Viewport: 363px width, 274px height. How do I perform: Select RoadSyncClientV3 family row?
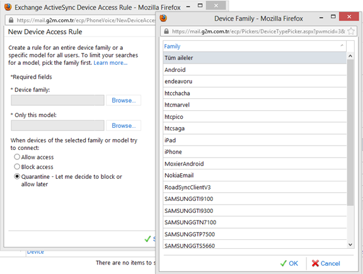coord(255,187)
